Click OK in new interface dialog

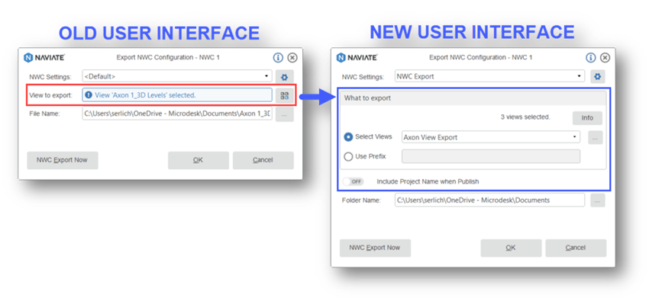511,248
